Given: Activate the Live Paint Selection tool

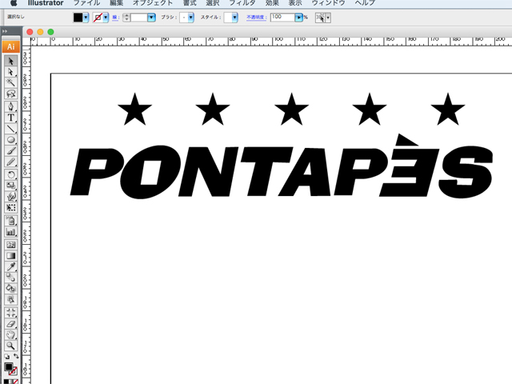Looking at the screenshot, I should (x=10, y=299).
